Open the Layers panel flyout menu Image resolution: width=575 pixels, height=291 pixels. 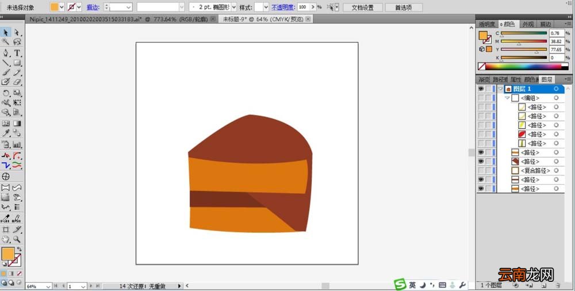pyautogui.click(x=569, y=79)
